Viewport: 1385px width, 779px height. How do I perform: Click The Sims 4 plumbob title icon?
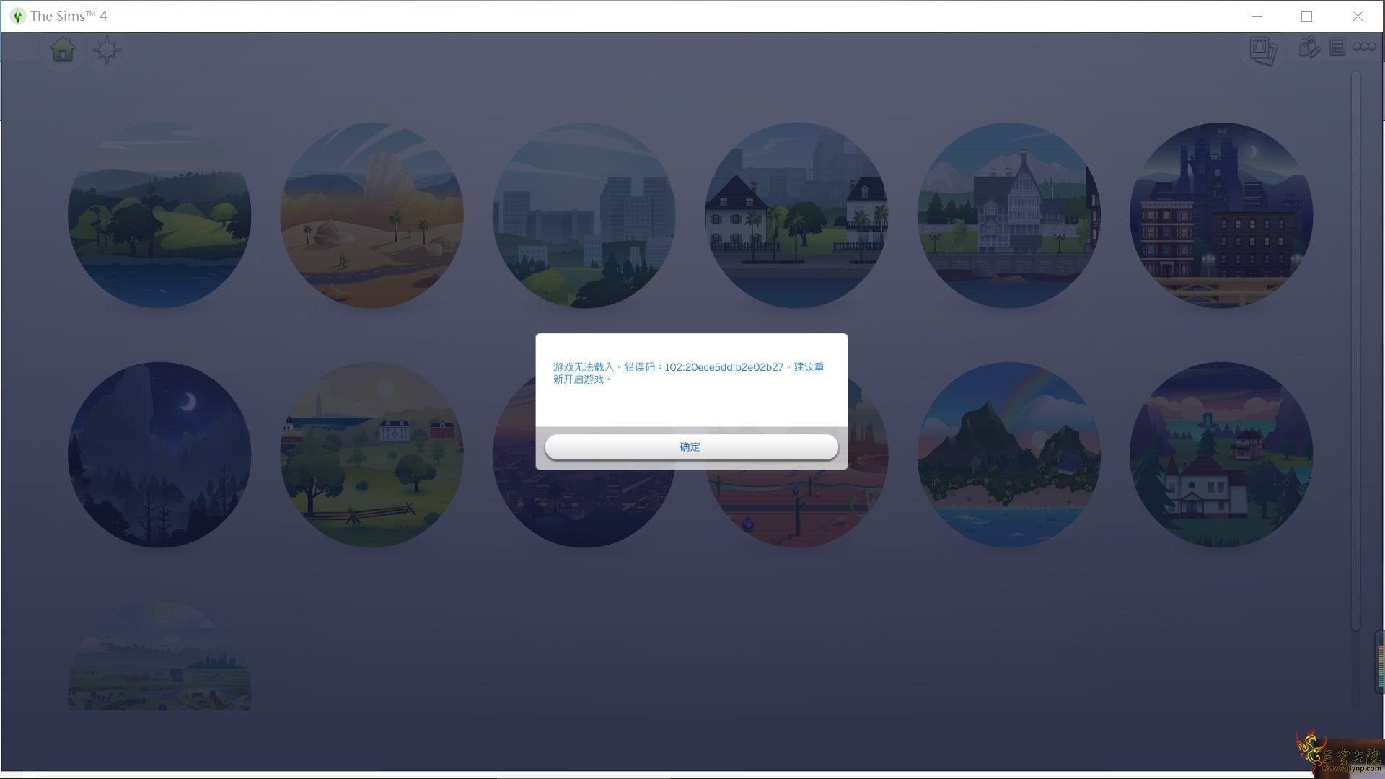tap(17, 16)
